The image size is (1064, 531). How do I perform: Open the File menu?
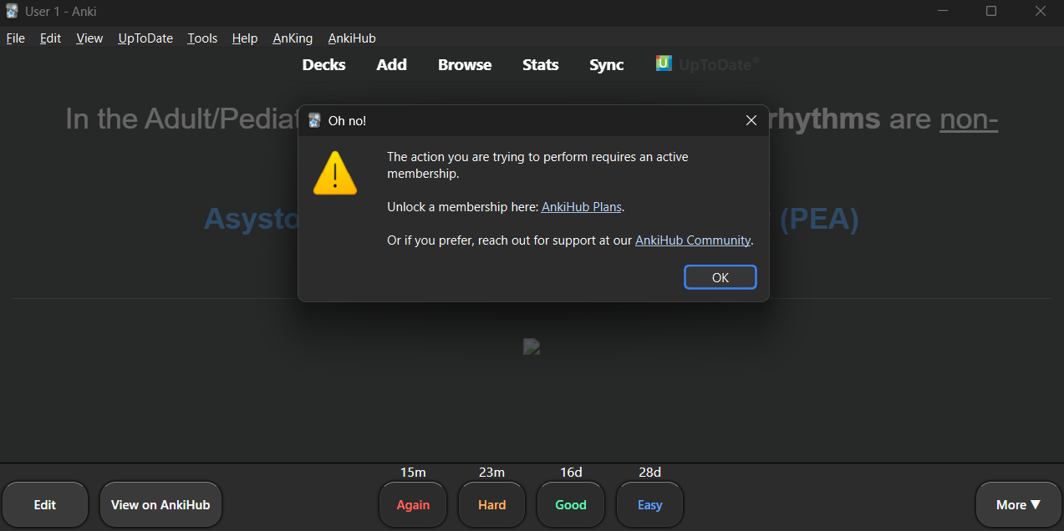coord(16,38)
